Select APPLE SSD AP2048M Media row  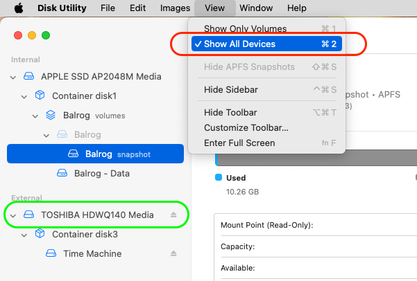pyautogui.click(x=95, y=77)
